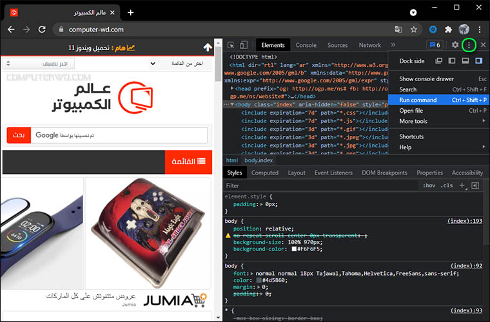Choose Open file from the menu
The height and width of the screenshot is (322, 490).
coord(439,111)
